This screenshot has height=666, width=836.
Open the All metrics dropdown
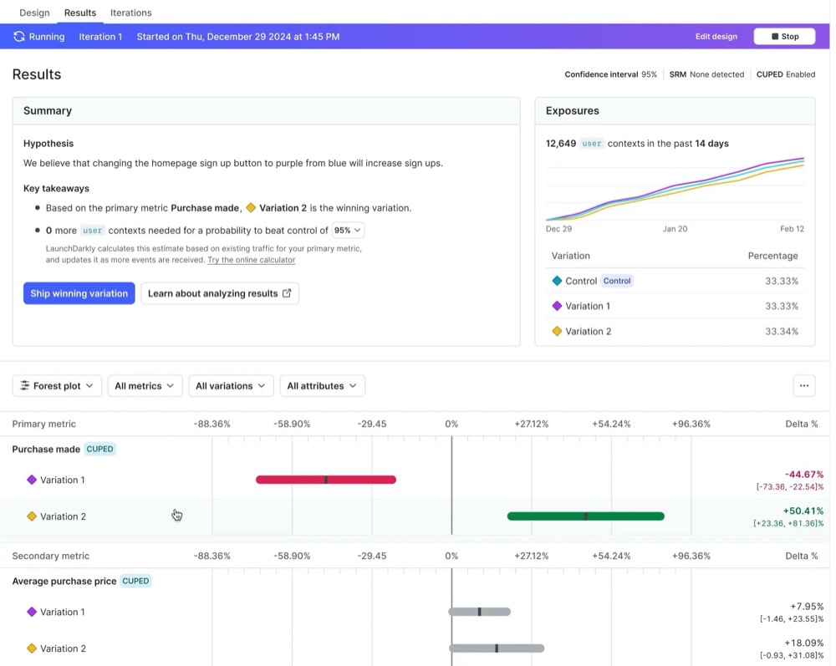coord(145,385)
